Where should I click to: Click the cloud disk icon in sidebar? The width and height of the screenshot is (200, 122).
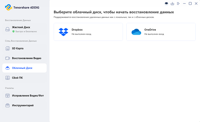pos(7,68)
